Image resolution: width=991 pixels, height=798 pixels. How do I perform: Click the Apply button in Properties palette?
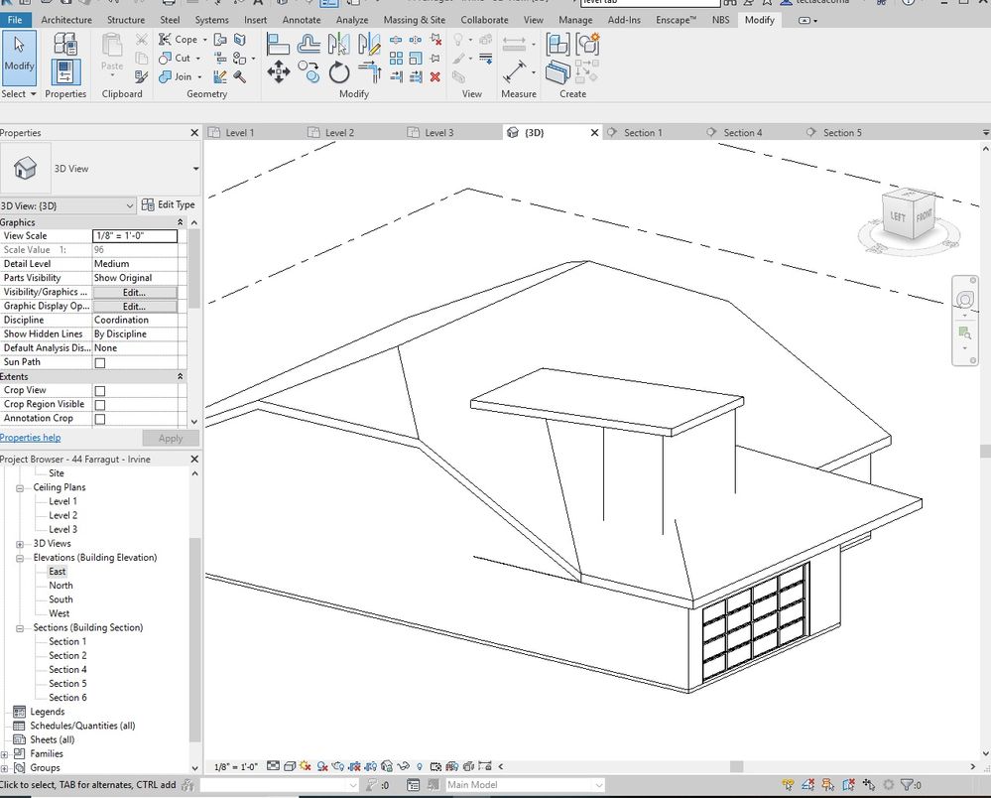click(x=170, y=437)
